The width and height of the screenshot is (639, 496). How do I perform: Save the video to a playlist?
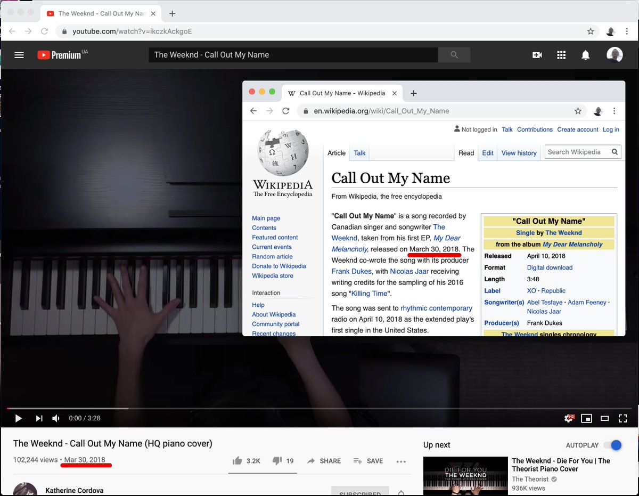pos(368,461)
